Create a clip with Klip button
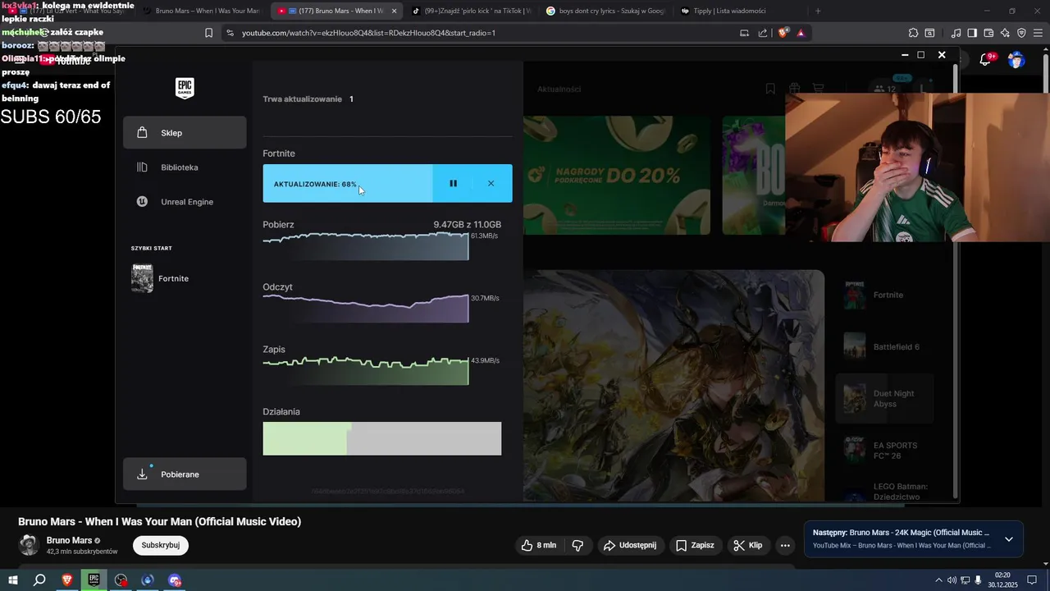The height and width of the screenshot is (591, 1050). [748, 545]
